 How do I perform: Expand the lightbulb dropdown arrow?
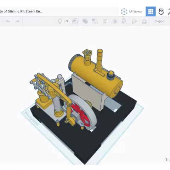click(67, 21)
